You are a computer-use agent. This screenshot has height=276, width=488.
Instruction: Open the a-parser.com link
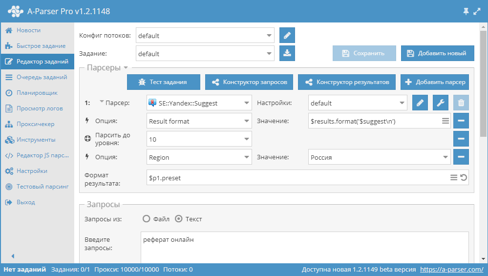pyautogui.click(x=451, y=269)
